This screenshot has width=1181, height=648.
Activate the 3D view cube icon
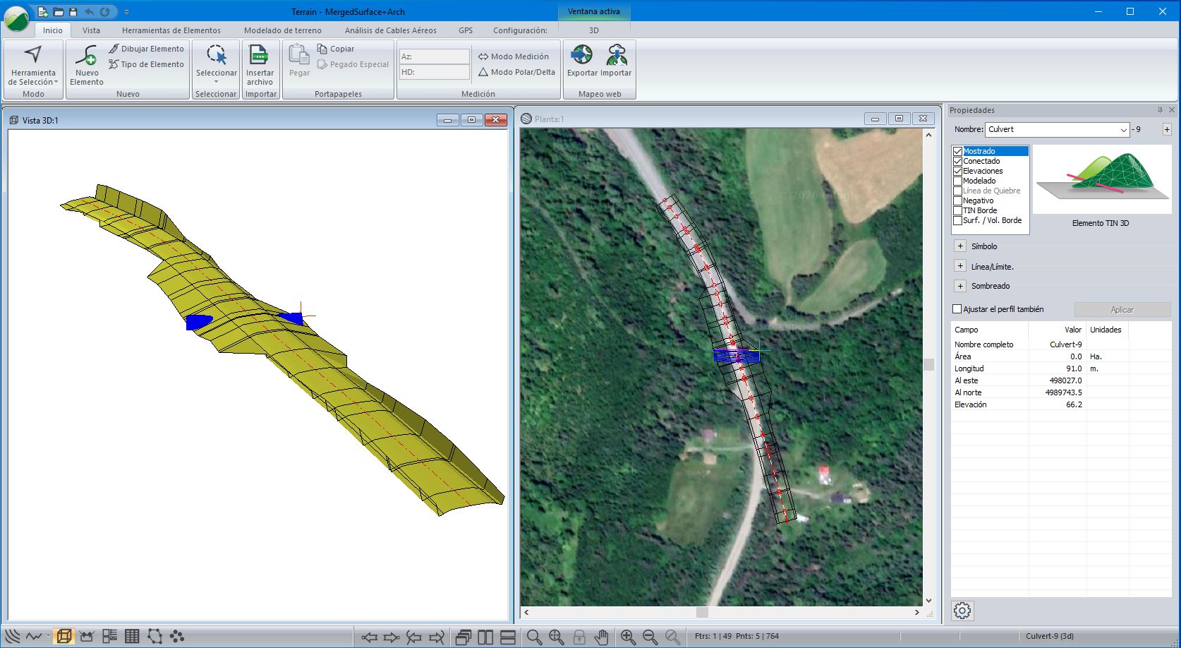63,637
